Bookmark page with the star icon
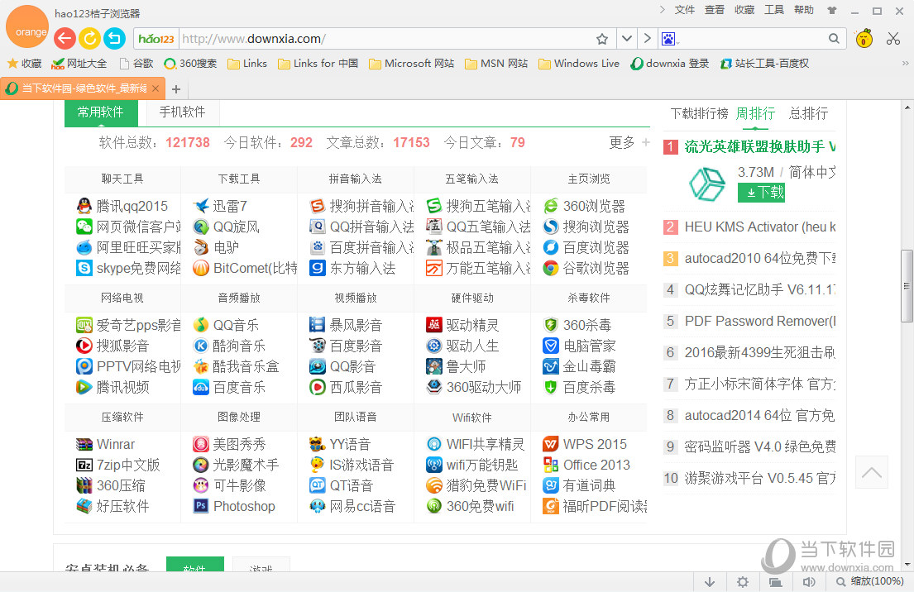Viewport: 914px width, 592px height. tap(602, 39)
